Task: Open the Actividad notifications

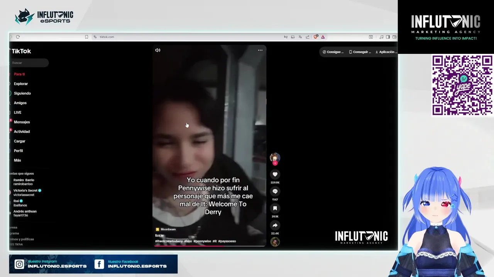Action: click(22, 132)
